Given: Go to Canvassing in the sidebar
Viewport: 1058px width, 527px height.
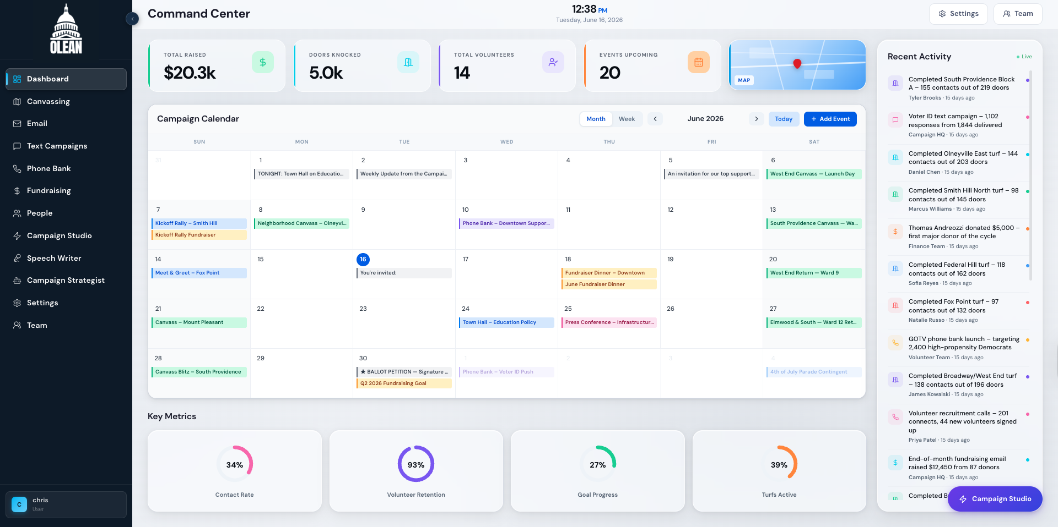Looking at the screenshot, I should [x=66, y=101].
